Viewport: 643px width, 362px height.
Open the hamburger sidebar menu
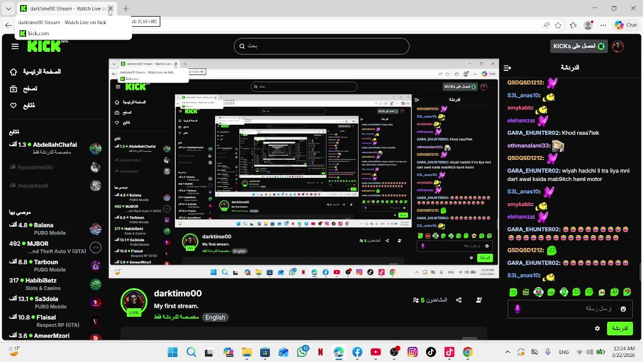(15, 46)
